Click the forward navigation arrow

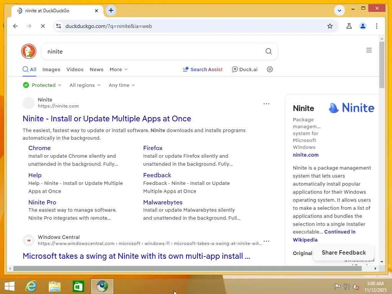point(29,26)
